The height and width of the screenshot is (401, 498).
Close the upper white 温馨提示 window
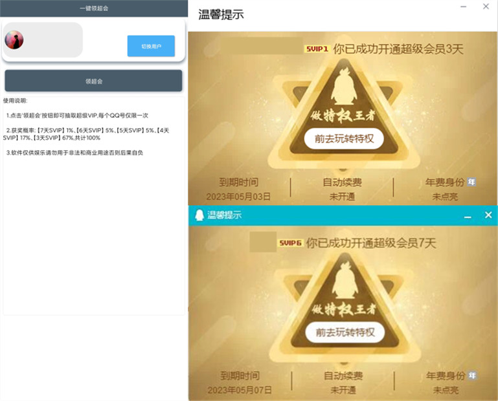tap(486, 6)
